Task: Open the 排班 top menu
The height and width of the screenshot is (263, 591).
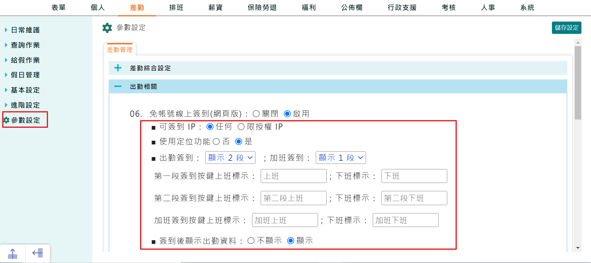Action: click(176, 8)
